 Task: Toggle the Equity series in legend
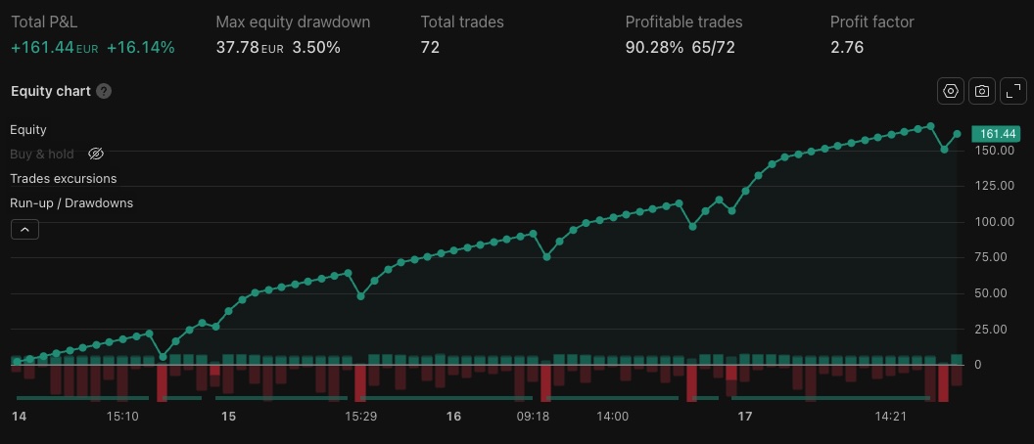[28, 129]
